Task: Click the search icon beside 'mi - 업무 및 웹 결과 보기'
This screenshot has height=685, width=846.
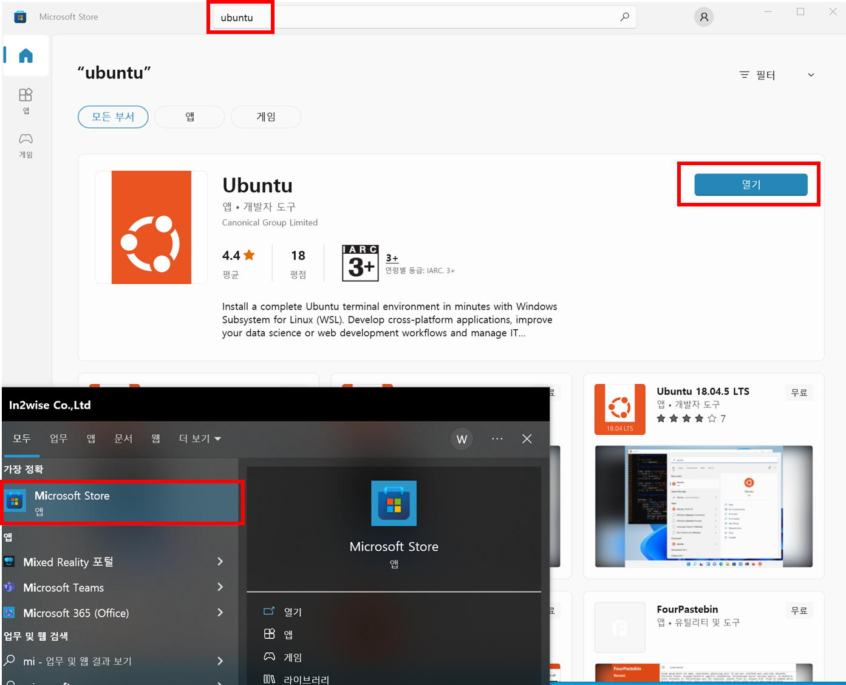Action: coord(10,660)
